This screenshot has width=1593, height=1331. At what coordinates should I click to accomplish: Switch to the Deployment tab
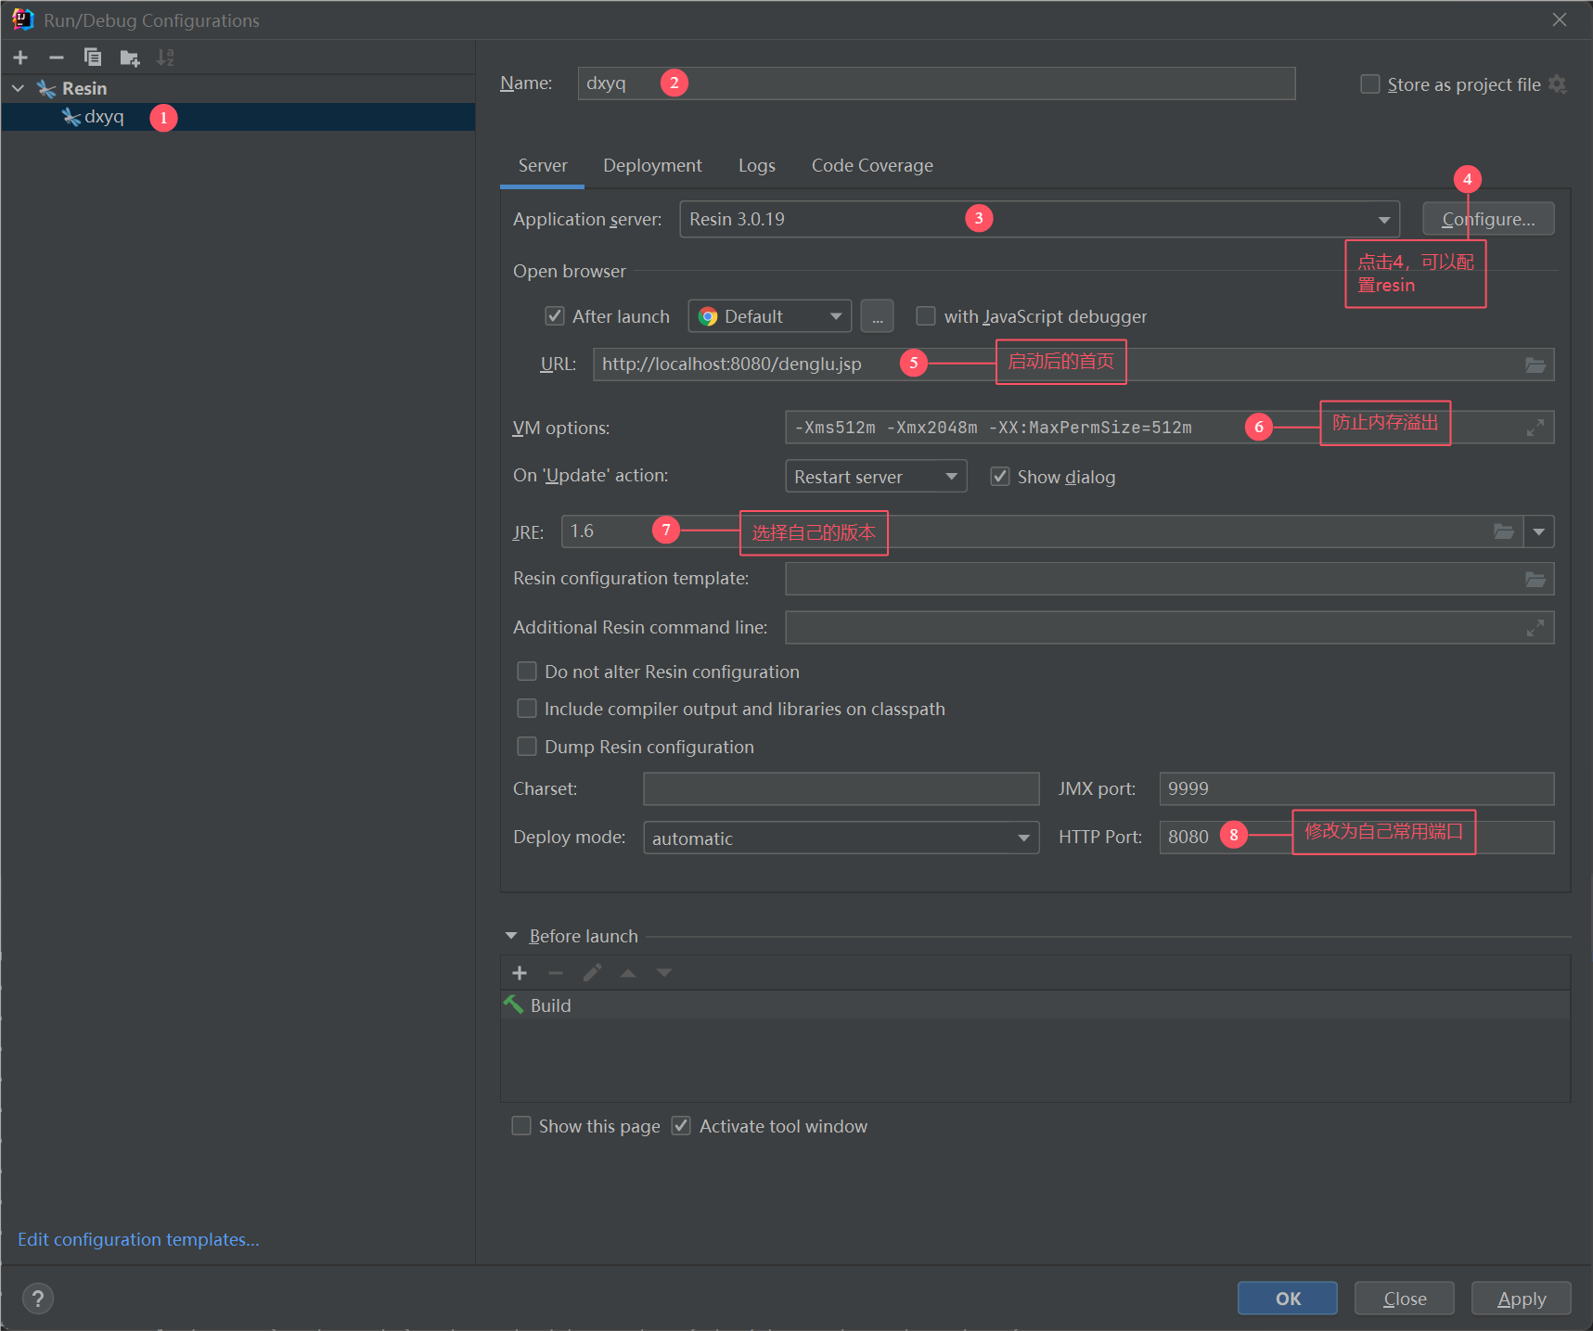652,166
